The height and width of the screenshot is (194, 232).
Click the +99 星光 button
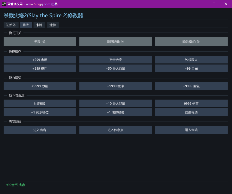pyautogui.click(x=191, y=68)
